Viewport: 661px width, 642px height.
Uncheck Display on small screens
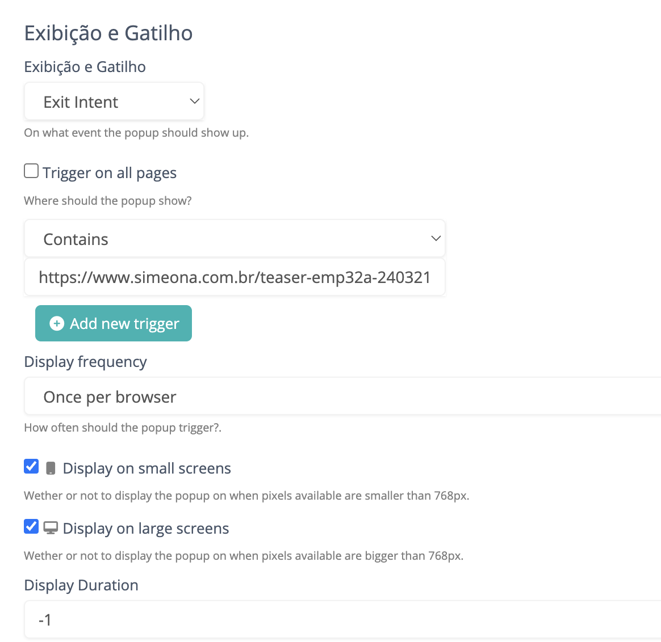coord(31,466)
